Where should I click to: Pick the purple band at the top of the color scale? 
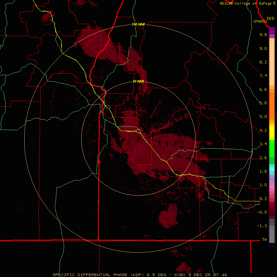(272, 31)
